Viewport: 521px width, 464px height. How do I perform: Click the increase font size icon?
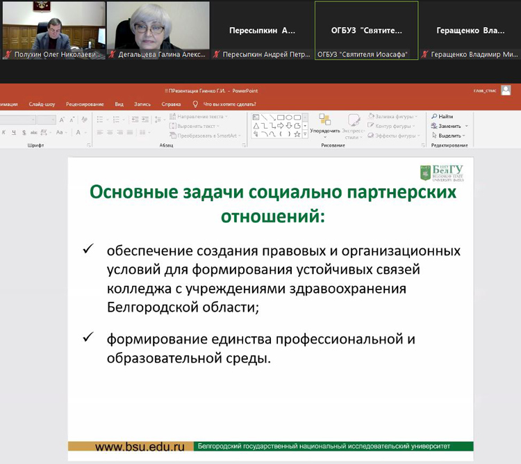[x=61, y=120]
